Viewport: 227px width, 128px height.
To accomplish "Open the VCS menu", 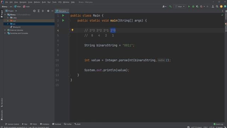I will click(60, 2).
